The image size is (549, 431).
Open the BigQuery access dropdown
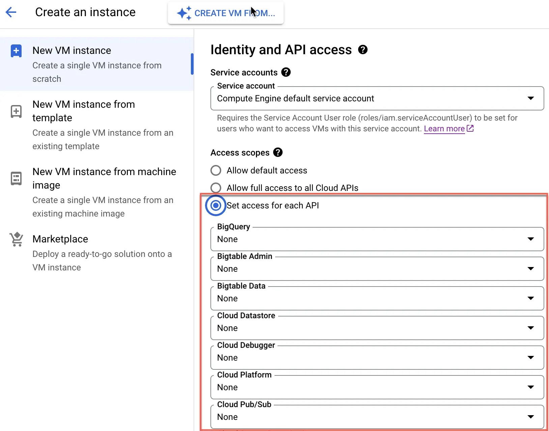point(377,239)
